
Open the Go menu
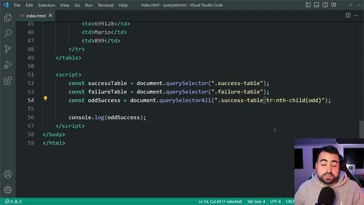77,5
